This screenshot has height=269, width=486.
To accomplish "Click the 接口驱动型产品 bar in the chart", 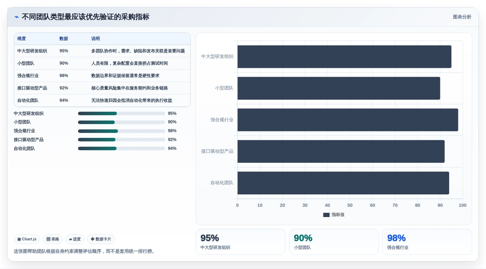I will 341,151.
